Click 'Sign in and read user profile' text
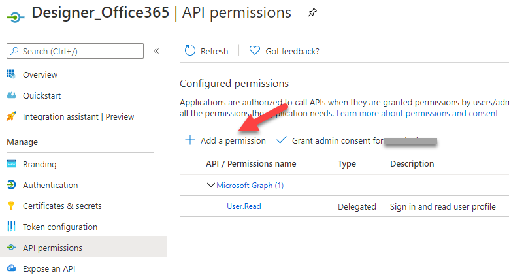 [443, 207]
